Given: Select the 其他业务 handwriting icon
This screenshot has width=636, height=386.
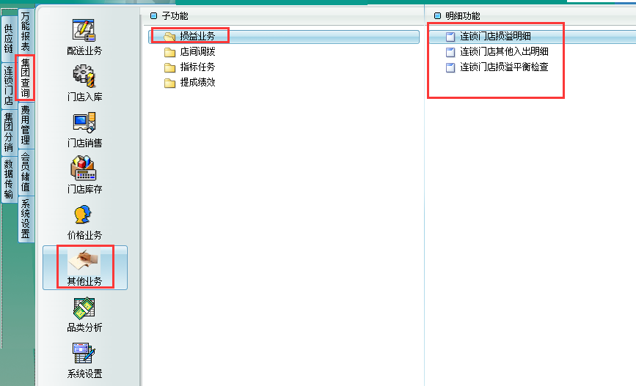Looking at the screenshot, I should click(84, 261).
